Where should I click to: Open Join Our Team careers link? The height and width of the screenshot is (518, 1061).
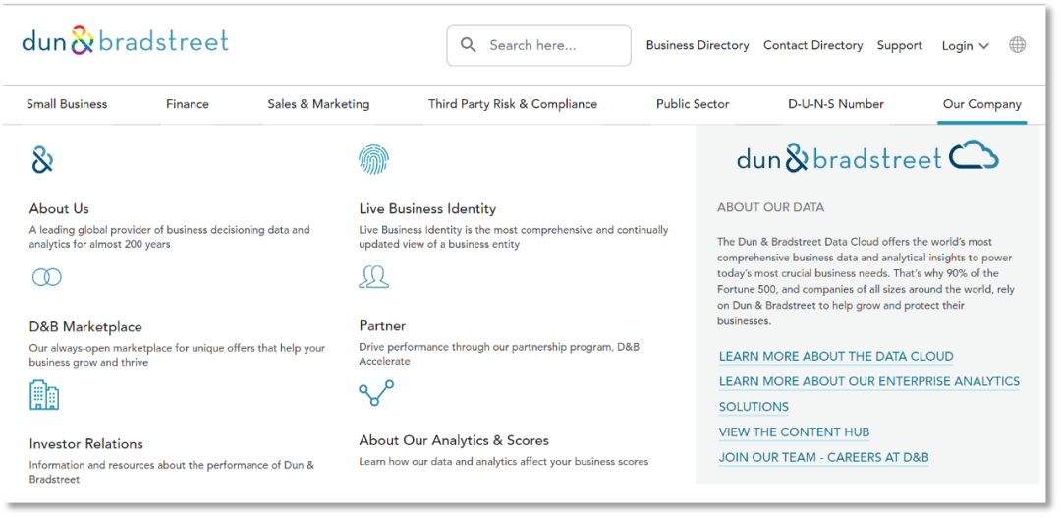823,457
